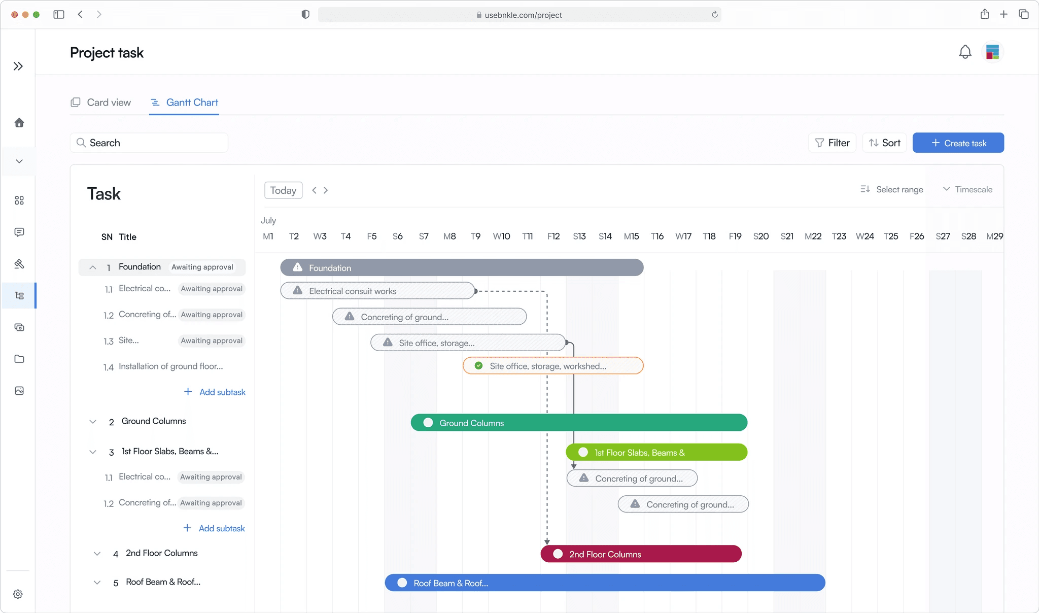Toggle status circle on Roof Beam bar
The width and height of the screenshot is (1039, 613).
click(402, 583)
